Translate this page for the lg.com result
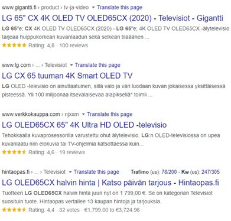The height and width of the screenshot is (221, 231). coord(97,65)
